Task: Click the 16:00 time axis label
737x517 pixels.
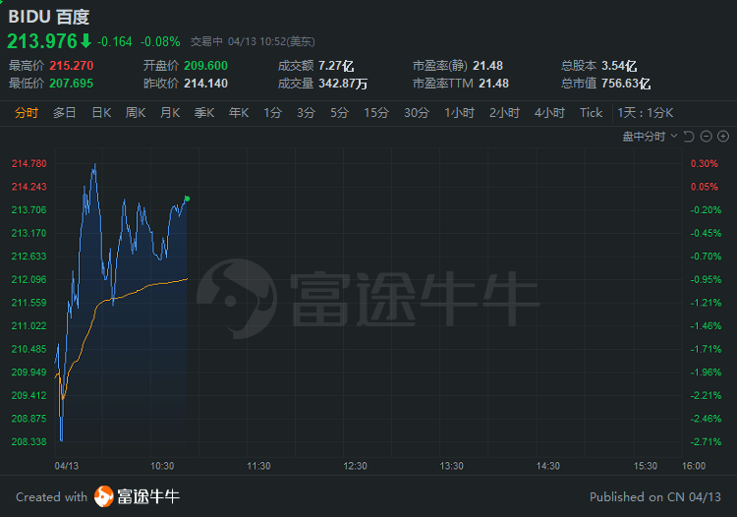Action: 694,466
